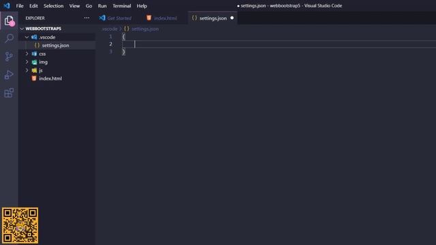436x245 pixels.
Task: Collapse the WEBBOOTSTRAP5 root folder
Action: point(22,29)
